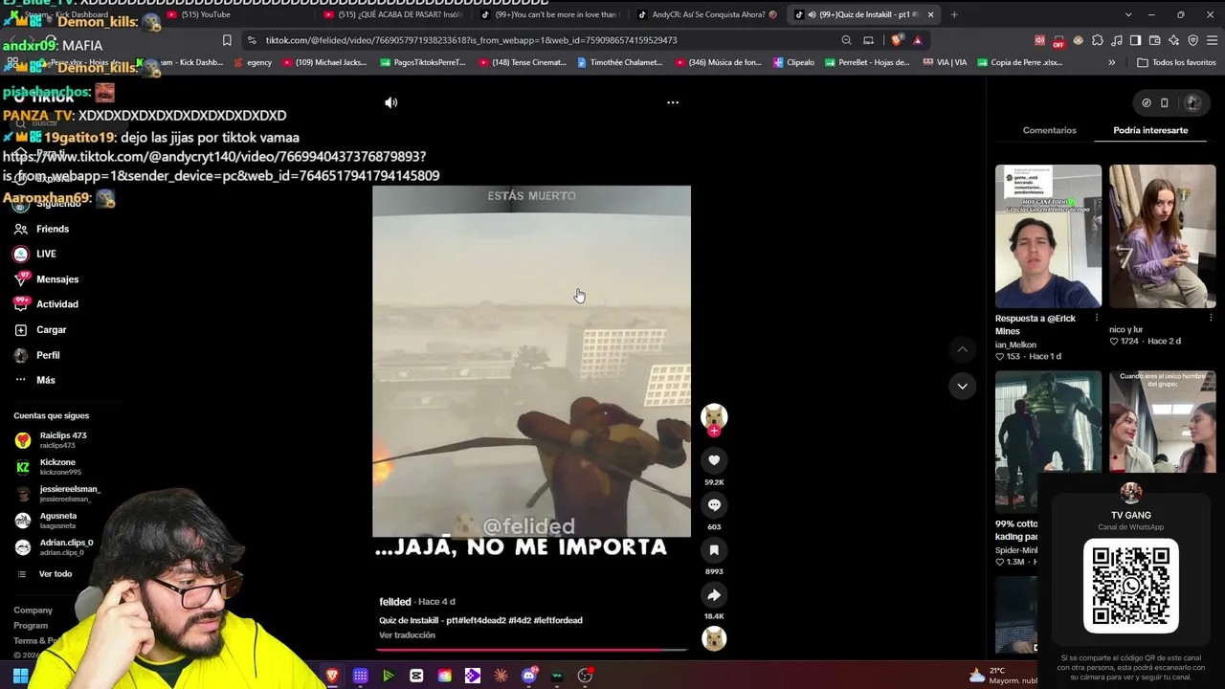Click the Ver todo followed accounts link
This screenshot has height=689, width=1225.
[56, 574]
